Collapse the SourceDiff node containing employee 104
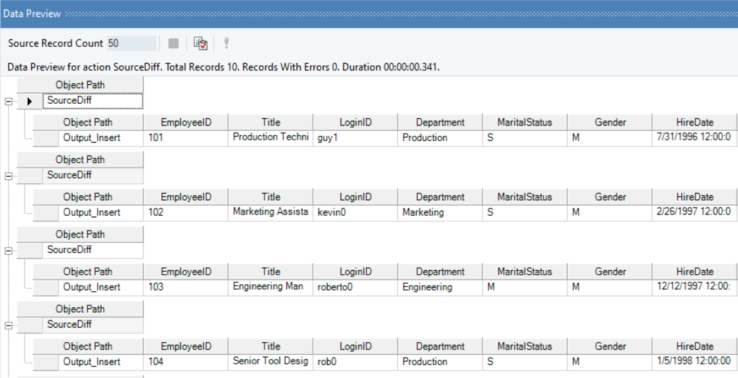 [x=8, y=325]
